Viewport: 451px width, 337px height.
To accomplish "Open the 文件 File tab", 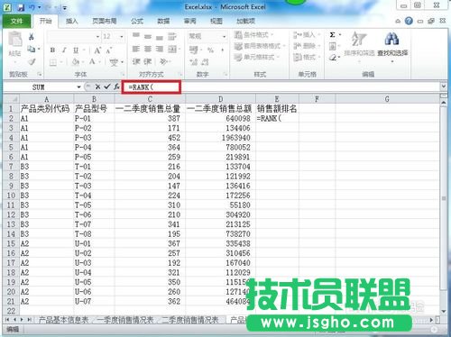I will pyautogui.click(x=16, y=21).
